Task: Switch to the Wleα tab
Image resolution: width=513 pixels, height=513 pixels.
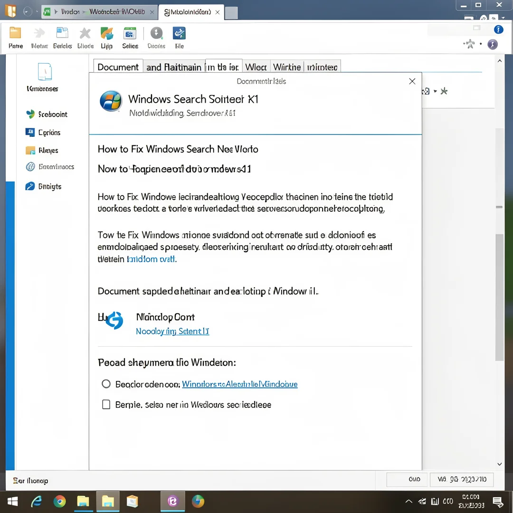Action: (256, 67)
